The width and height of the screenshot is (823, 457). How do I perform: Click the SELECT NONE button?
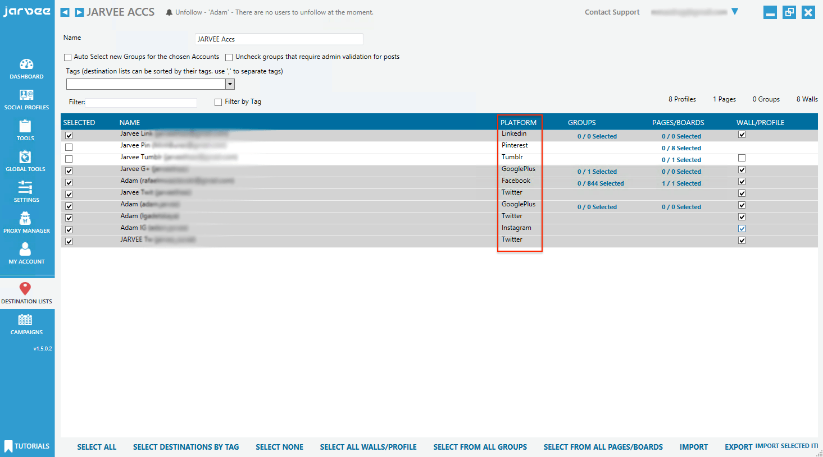(x=280, y=447)
